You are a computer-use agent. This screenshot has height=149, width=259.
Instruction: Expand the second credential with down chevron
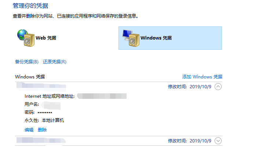coord(218,141)
